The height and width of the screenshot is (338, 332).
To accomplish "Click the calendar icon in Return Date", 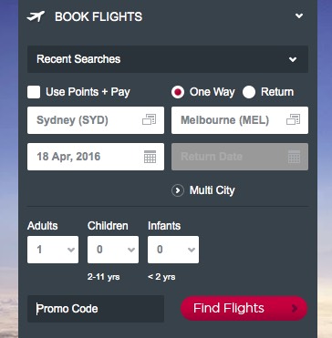I will [294, 157].
